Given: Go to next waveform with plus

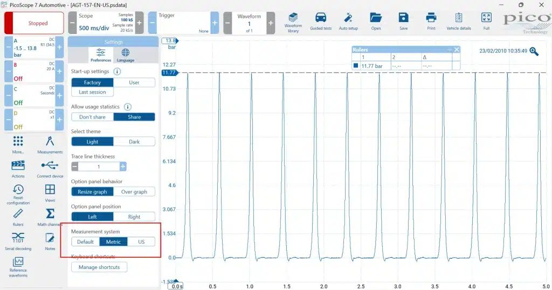Looking at the screenshot, I should tap(271, 23).
